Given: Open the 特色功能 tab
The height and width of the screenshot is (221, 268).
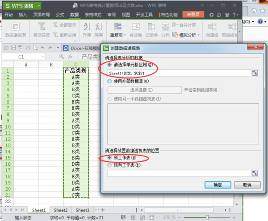Looking at the screenshot, I should pyautogui.click(x=168, y=15).
